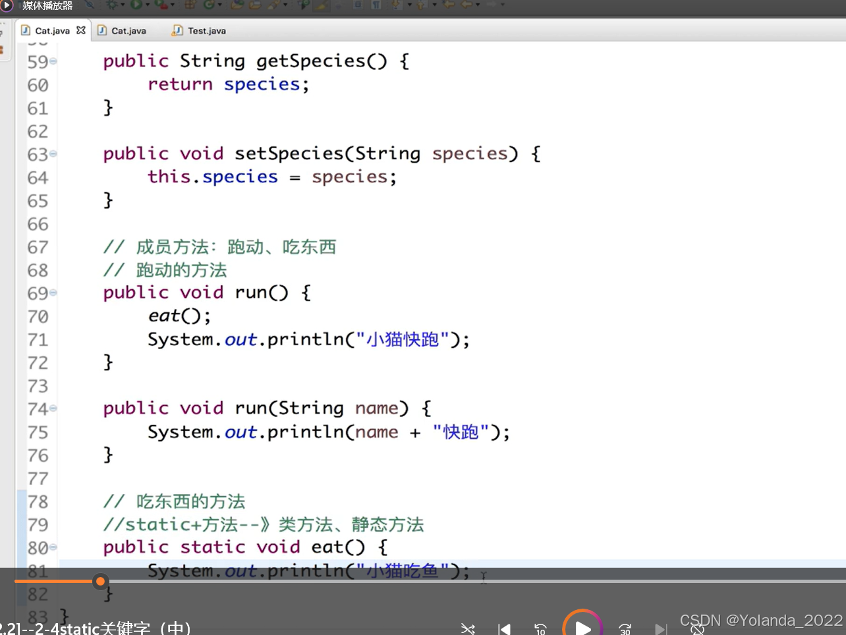The height and width of the screenshot is (635, 846).
Task: Click the getSpecies() method name
Action: pos(322,61)
